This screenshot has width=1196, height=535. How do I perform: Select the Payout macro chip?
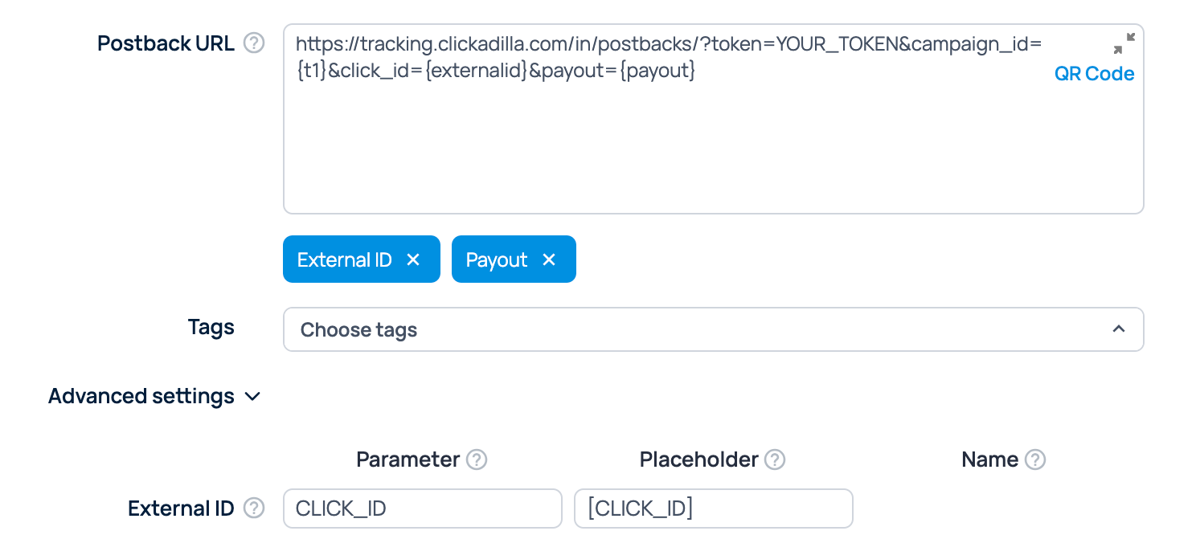point(497,259)
